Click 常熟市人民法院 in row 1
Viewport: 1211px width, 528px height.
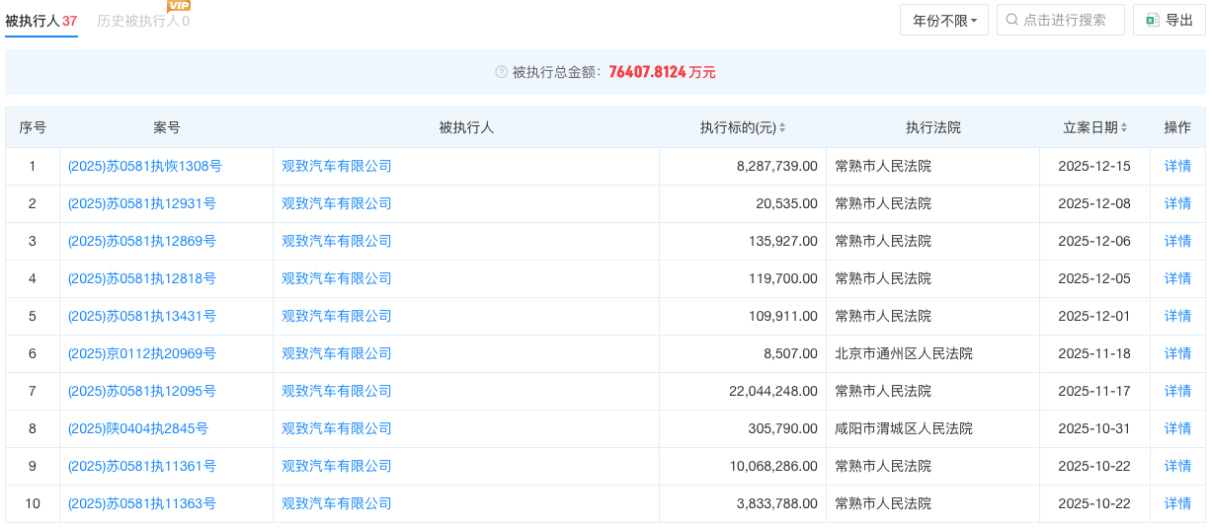(x=883, y=166)
